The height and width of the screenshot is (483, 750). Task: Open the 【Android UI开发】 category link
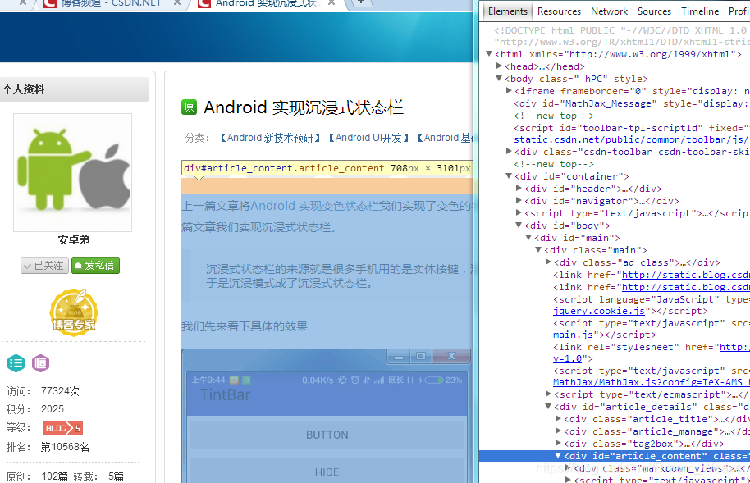pyautogui.click(x=368, y=138)
